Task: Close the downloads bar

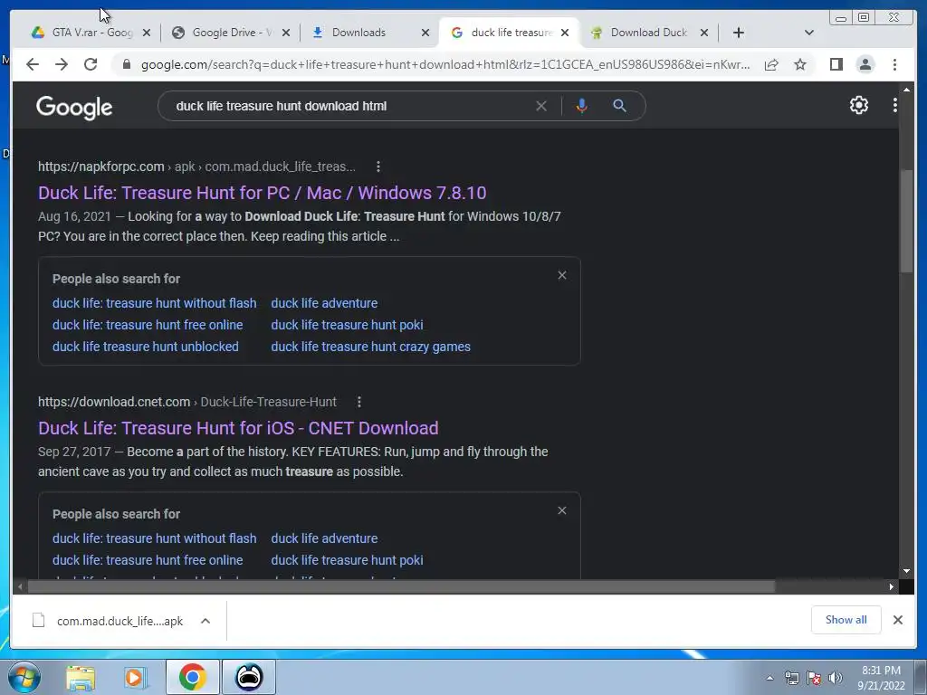Action: pyautogui.click(x=897, y=620)
